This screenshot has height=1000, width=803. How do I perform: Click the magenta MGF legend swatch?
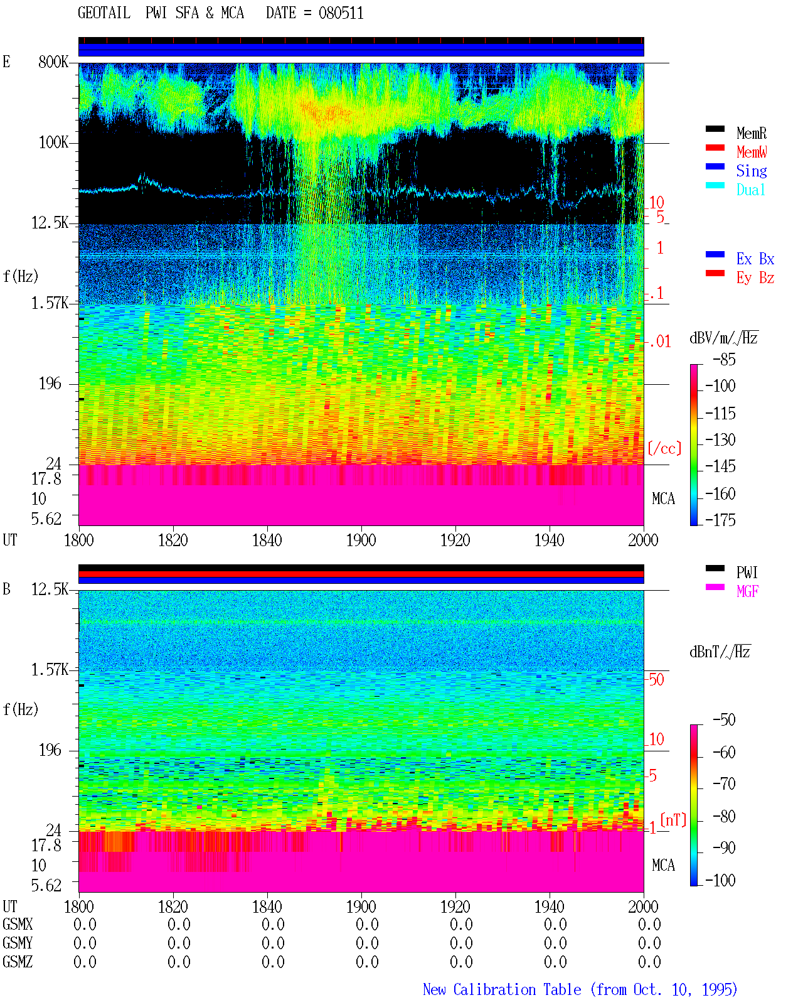coord(715,588)
